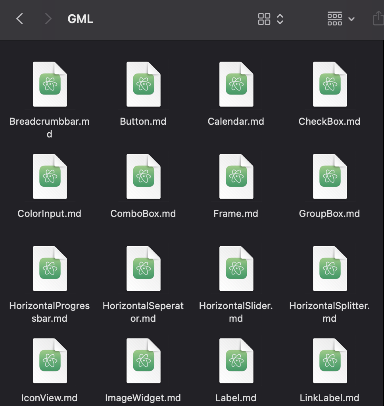Open the GroupBox.md file icon

pyautogui.click(x=329, y=176)
